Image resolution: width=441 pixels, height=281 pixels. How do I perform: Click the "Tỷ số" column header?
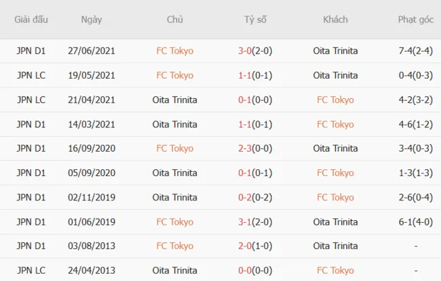point(255,20)
